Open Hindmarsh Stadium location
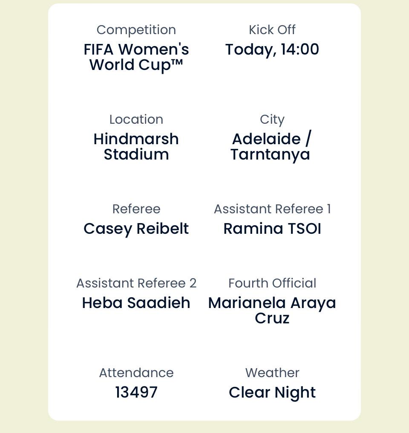This screenshot has height=433, width=409. [136, 147]
